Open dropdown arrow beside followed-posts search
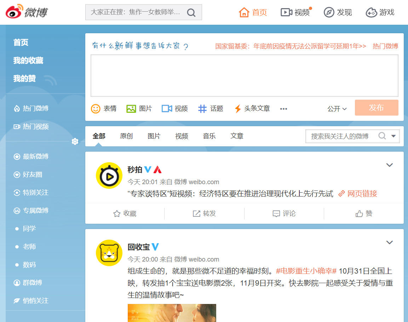 393,136
